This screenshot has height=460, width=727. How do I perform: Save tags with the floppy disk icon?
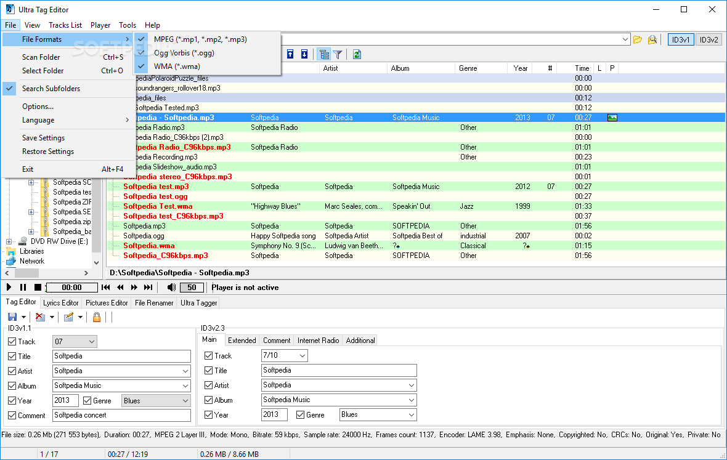click(12, 317)
